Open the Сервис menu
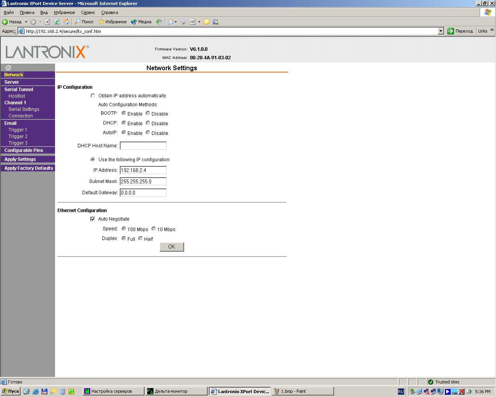 click(x=88, y=12)
